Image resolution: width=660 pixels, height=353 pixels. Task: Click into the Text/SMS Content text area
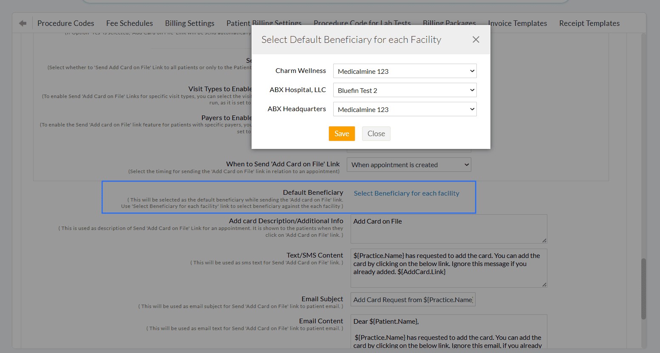tap(449, 268)
